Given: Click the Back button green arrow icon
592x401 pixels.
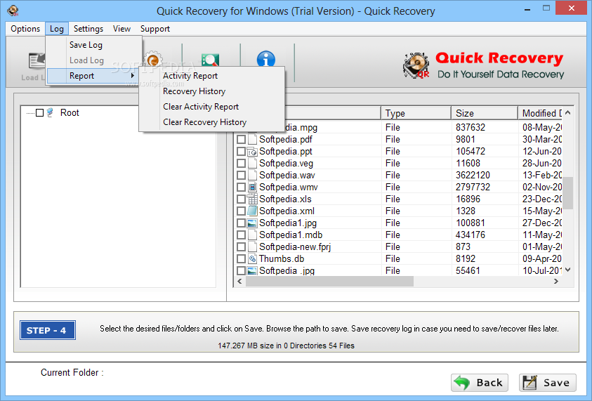Looking at the screenshot, I should point(462,383).
